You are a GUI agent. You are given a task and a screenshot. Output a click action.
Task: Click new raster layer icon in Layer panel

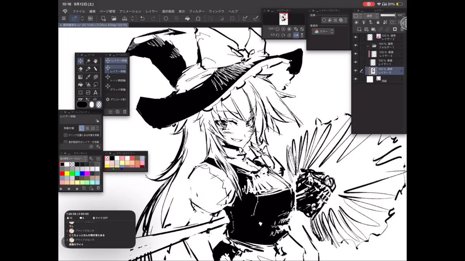[x=359, y=29]
